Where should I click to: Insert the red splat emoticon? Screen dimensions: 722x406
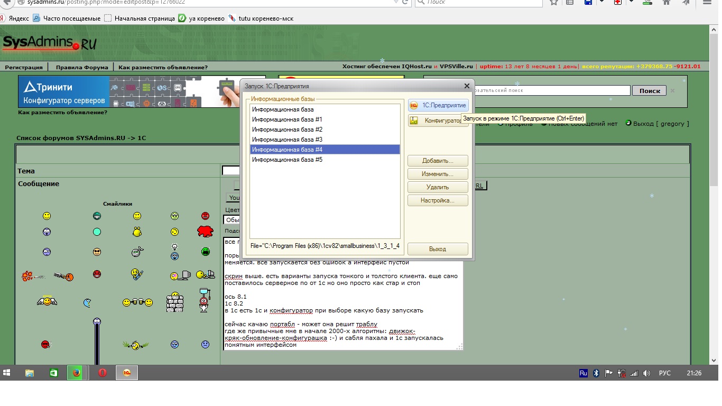pos(205,232)
